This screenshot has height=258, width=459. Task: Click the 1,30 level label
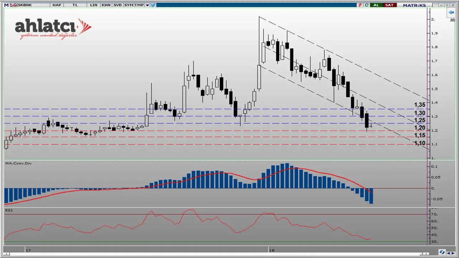coord(420,113)
